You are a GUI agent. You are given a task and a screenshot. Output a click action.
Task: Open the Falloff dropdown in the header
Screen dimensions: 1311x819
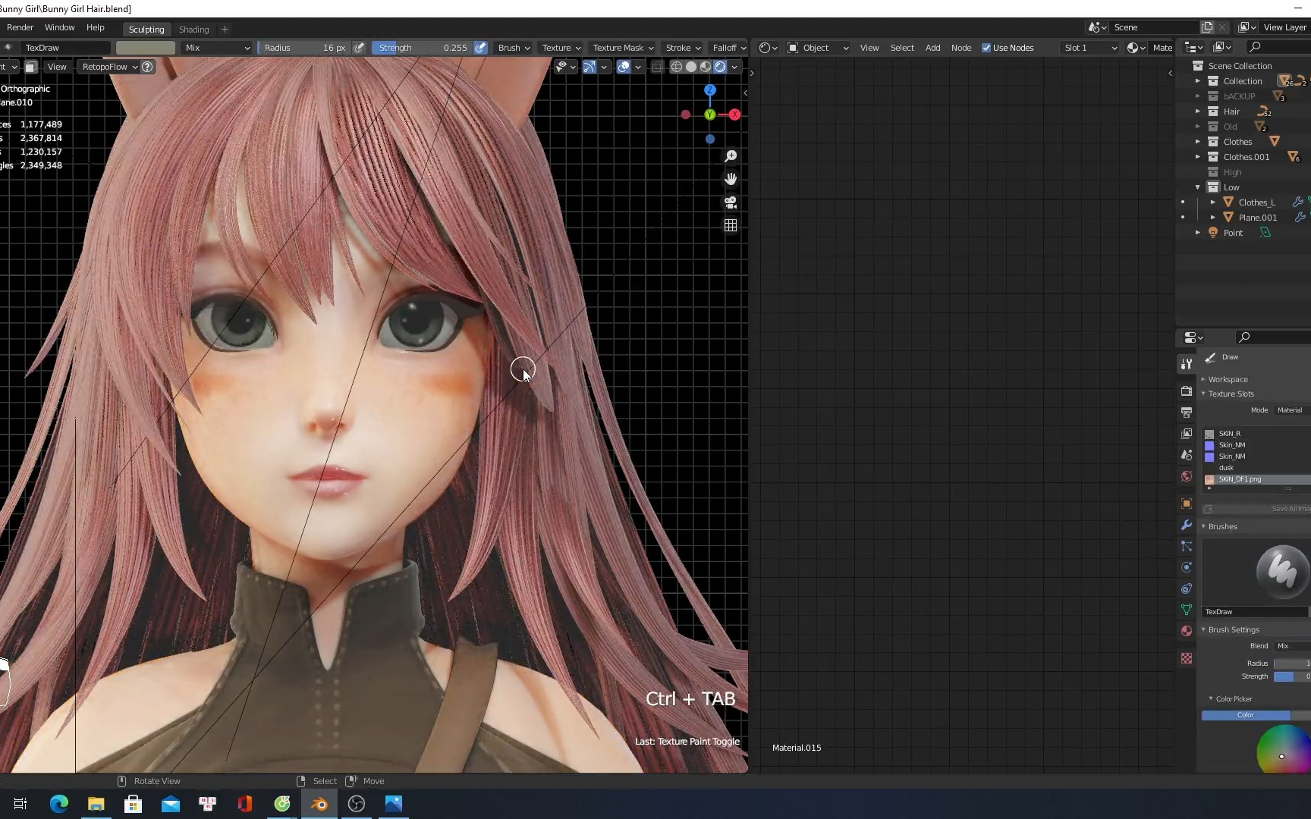click(x=728, y=47)
